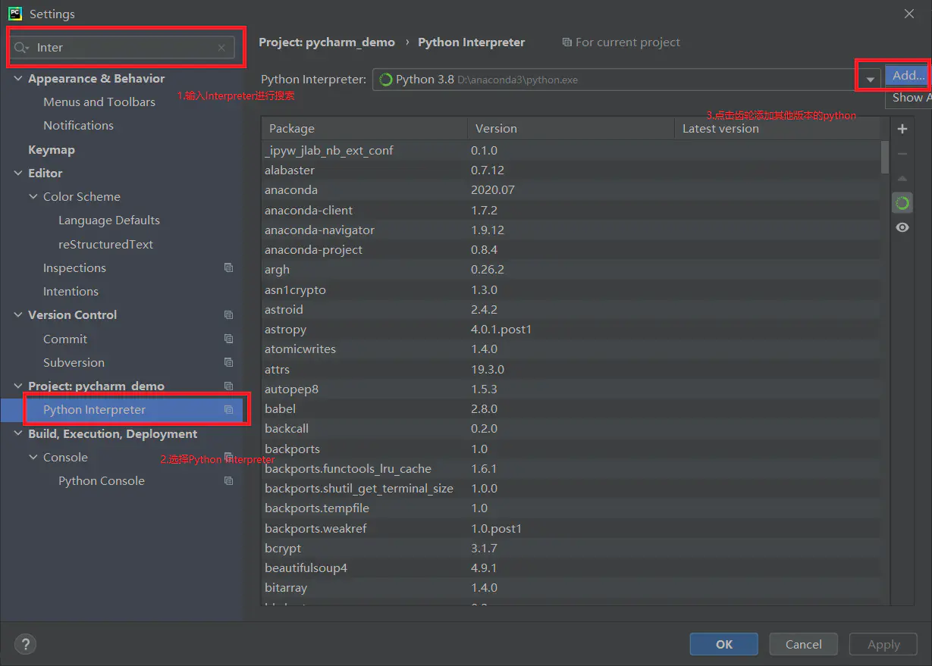Sort by the Latest version column header
The height and width of the screenshot is (666, 932).
[778, 128]
